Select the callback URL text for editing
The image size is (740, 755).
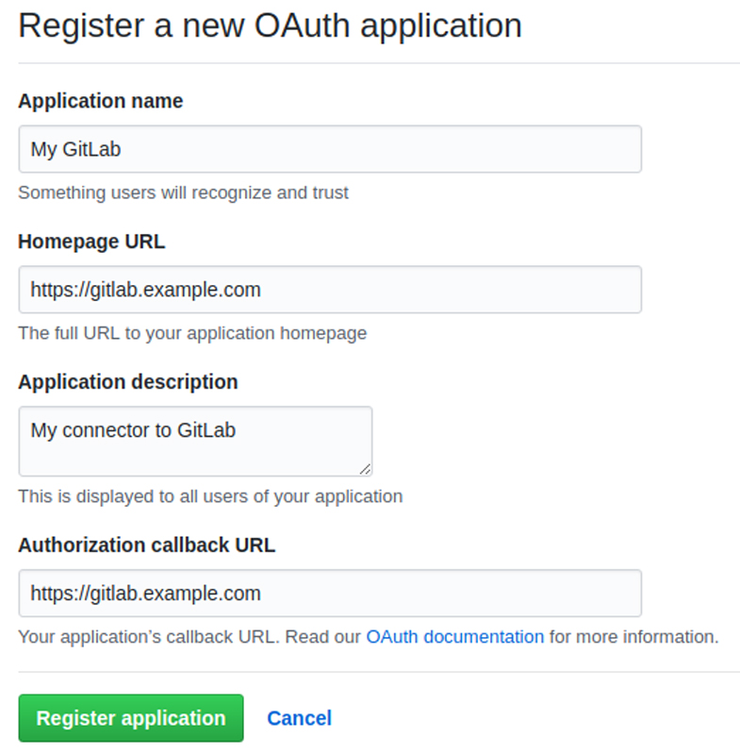[x=144, y=594]
